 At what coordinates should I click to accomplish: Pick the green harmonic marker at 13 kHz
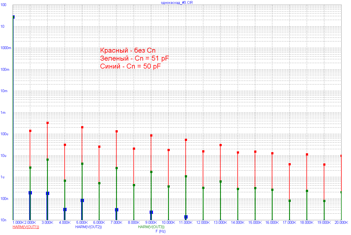coord(221,182)
